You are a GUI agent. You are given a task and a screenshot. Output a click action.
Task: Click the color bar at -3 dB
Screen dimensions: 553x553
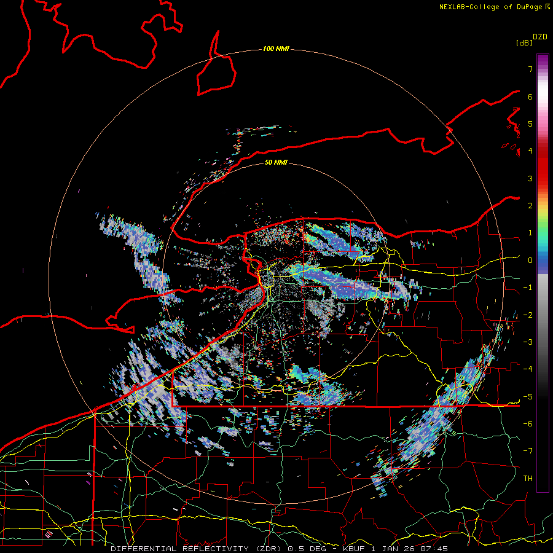tap(543, 342)
